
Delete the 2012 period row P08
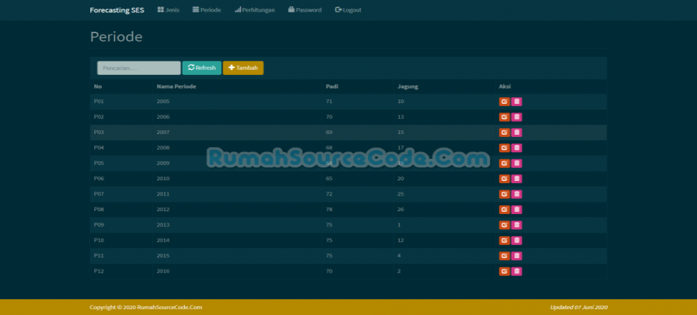tap(517, 210)
